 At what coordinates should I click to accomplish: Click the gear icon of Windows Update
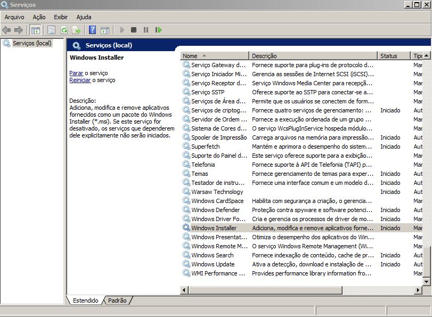coord(186,264)
